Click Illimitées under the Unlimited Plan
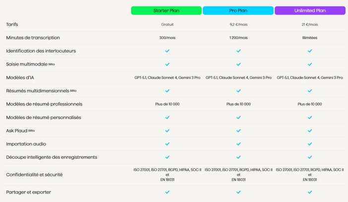 [x=310, y=38]
